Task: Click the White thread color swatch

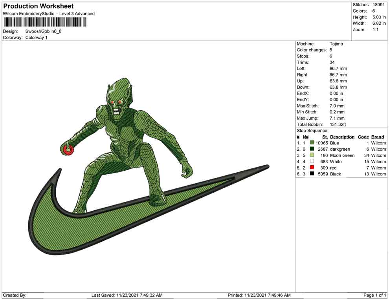Action: pyautogui.click(x=312, y=161)
